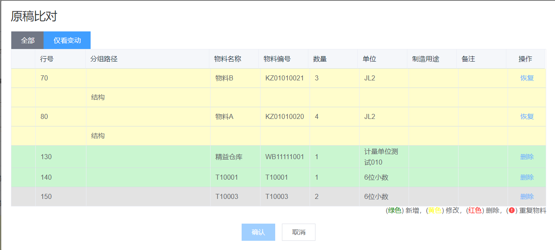Click the 行号 column header
The image size is (555, 250).
[x=47, y=59]
